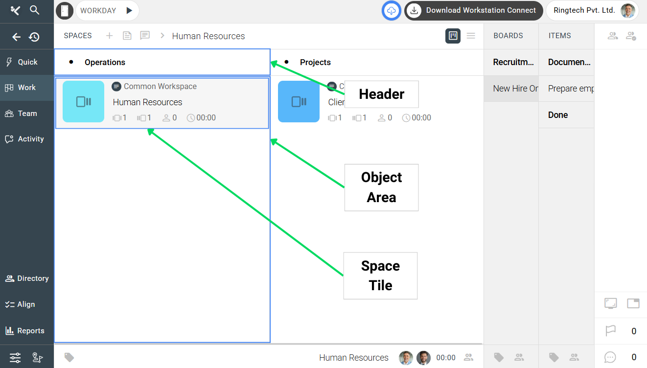
Task: Click the add space plus icon
Action: pyautogui.click(x=109, y=36)
